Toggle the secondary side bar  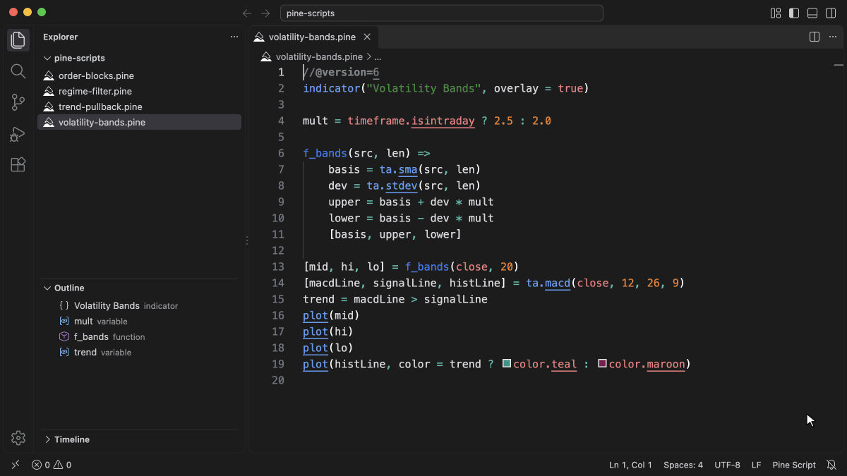[831, 13]
